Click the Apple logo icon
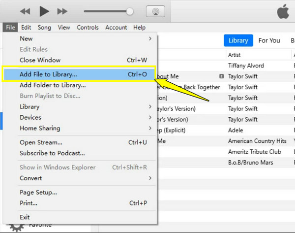 (283, 11)
